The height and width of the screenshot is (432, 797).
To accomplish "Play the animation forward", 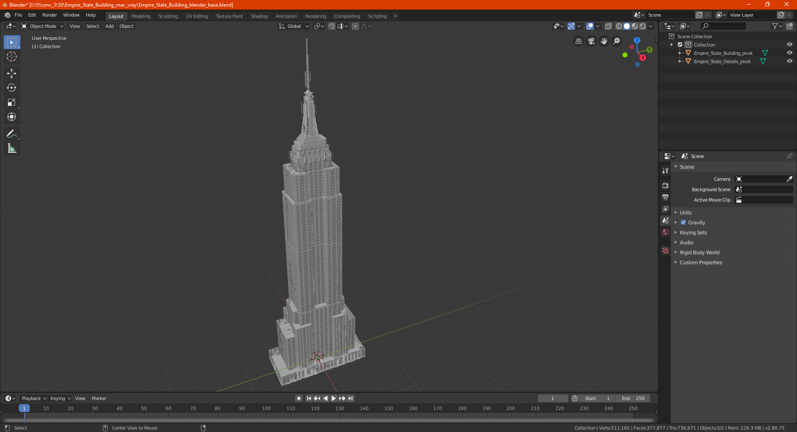I will (x=333, y=398).
